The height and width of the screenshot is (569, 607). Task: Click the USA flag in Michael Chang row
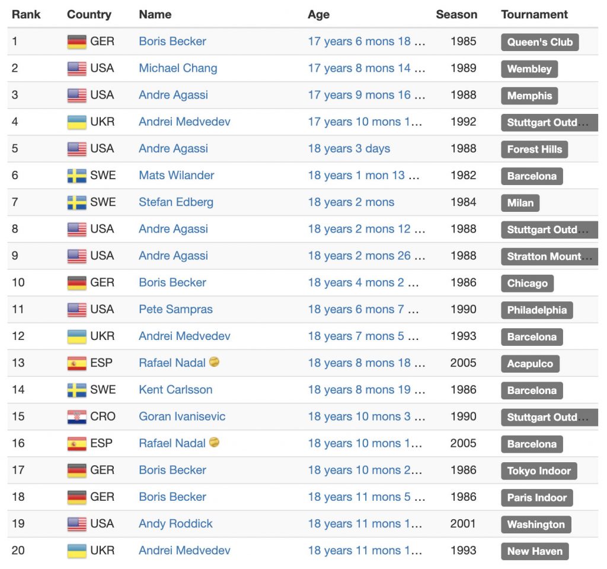click(x=76, y=68)
